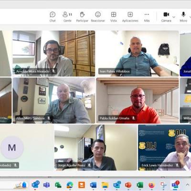The height and width of the screenshot is (191, 191).
Task: Select Ivan Palma Villalobos video tile
Action: coord(138,53)
